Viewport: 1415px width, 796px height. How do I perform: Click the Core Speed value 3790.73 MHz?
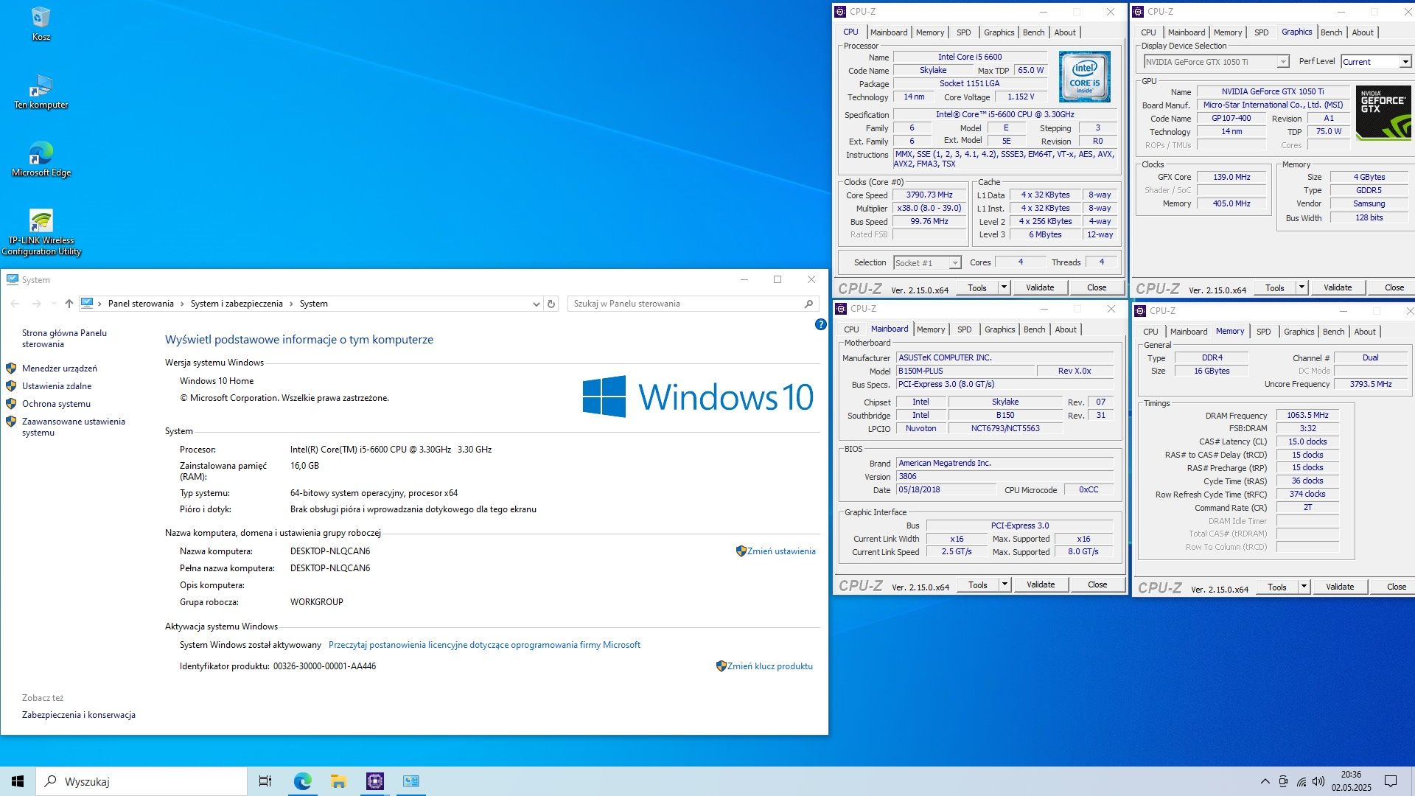(x=929, y=195)
